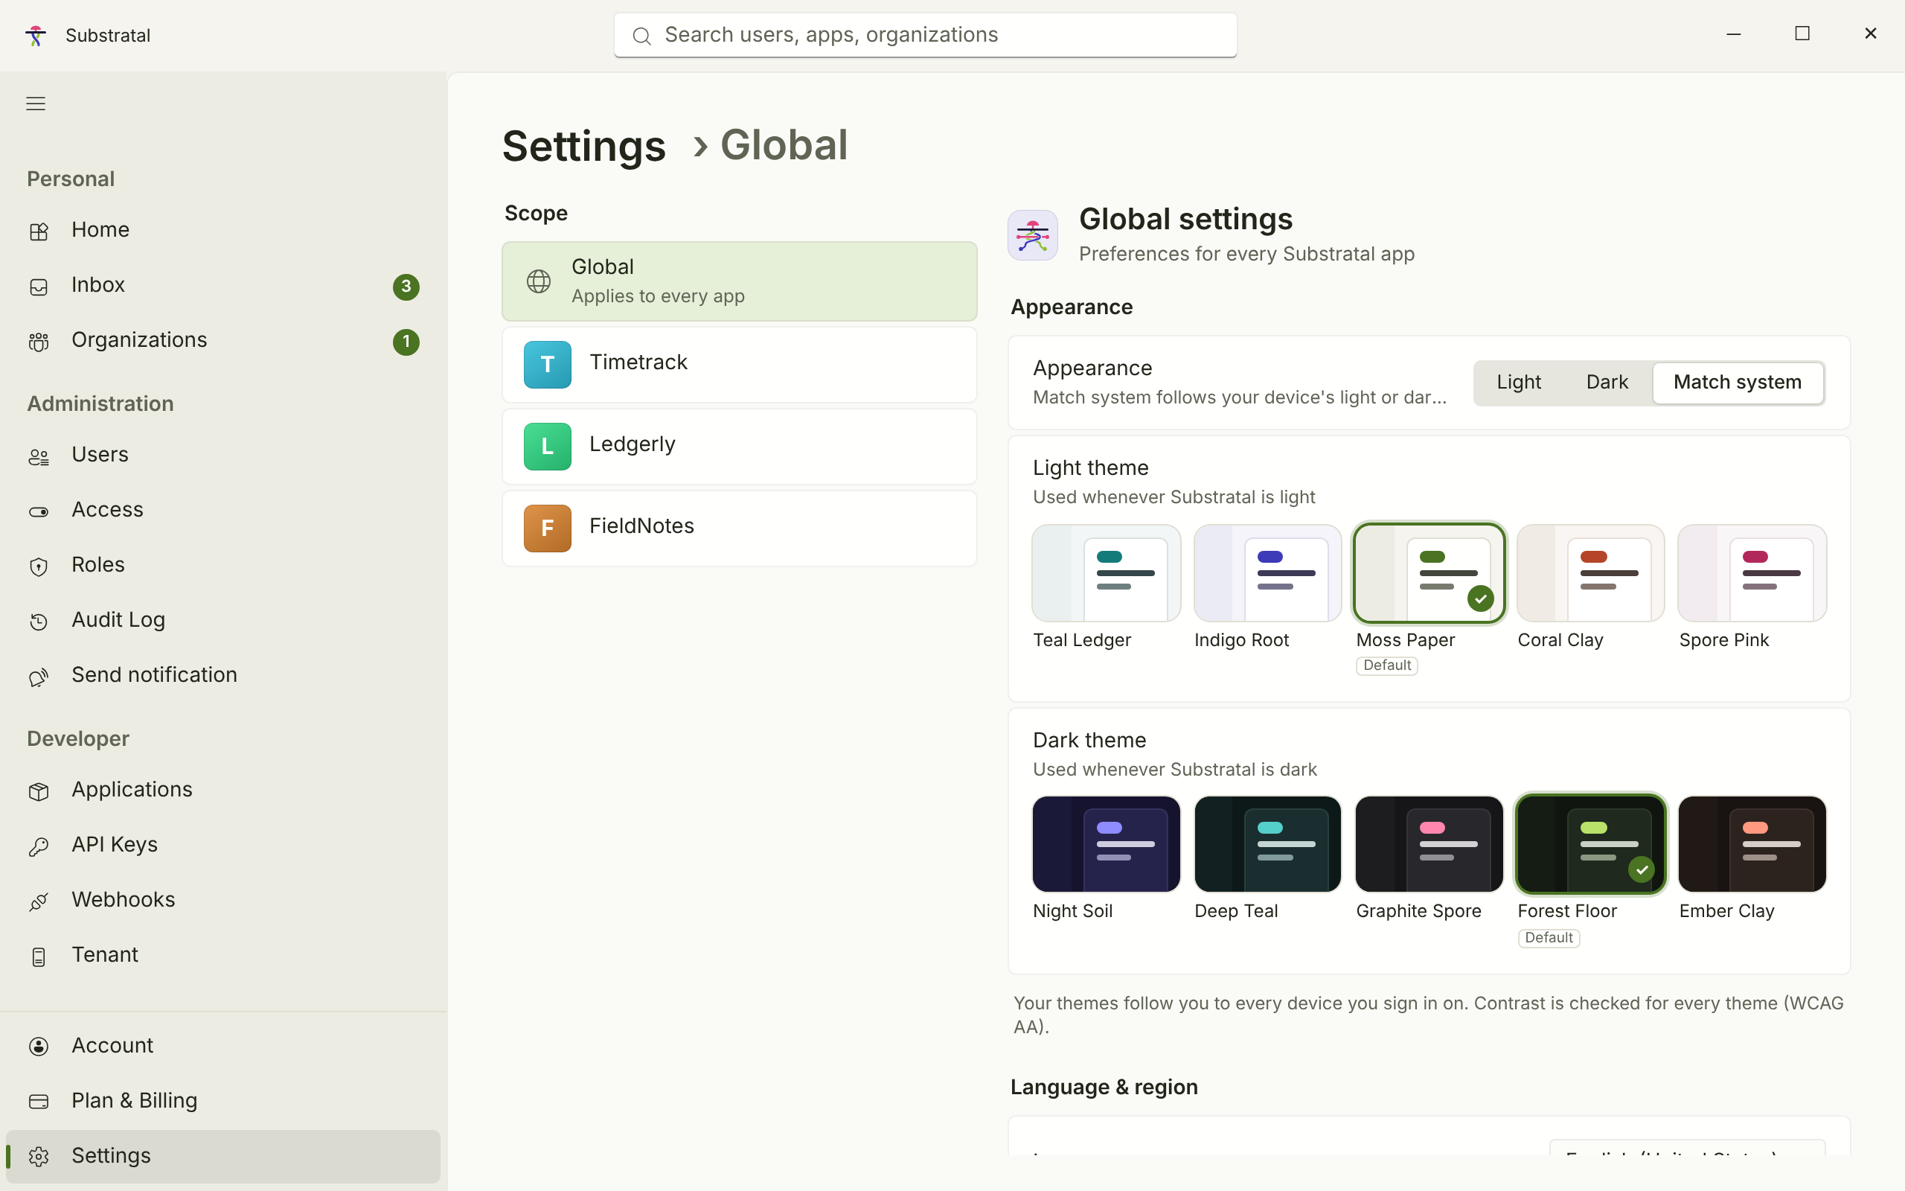Click the Send notification icon
This screenshot has height=1191, width=1905.
(39, 677)
